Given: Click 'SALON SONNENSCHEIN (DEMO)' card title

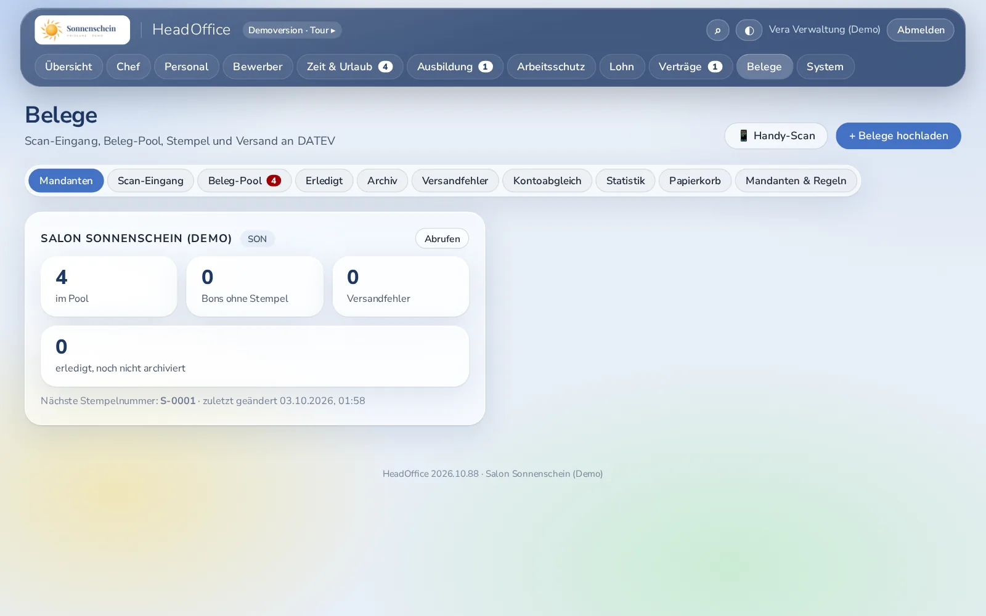Looking at the screenshot, I should pos(136,238).
